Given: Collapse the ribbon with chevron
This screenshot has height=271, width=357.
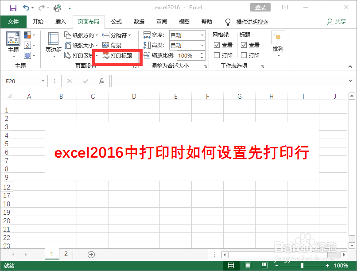Looking at the screenshot, I should point(350,66).
